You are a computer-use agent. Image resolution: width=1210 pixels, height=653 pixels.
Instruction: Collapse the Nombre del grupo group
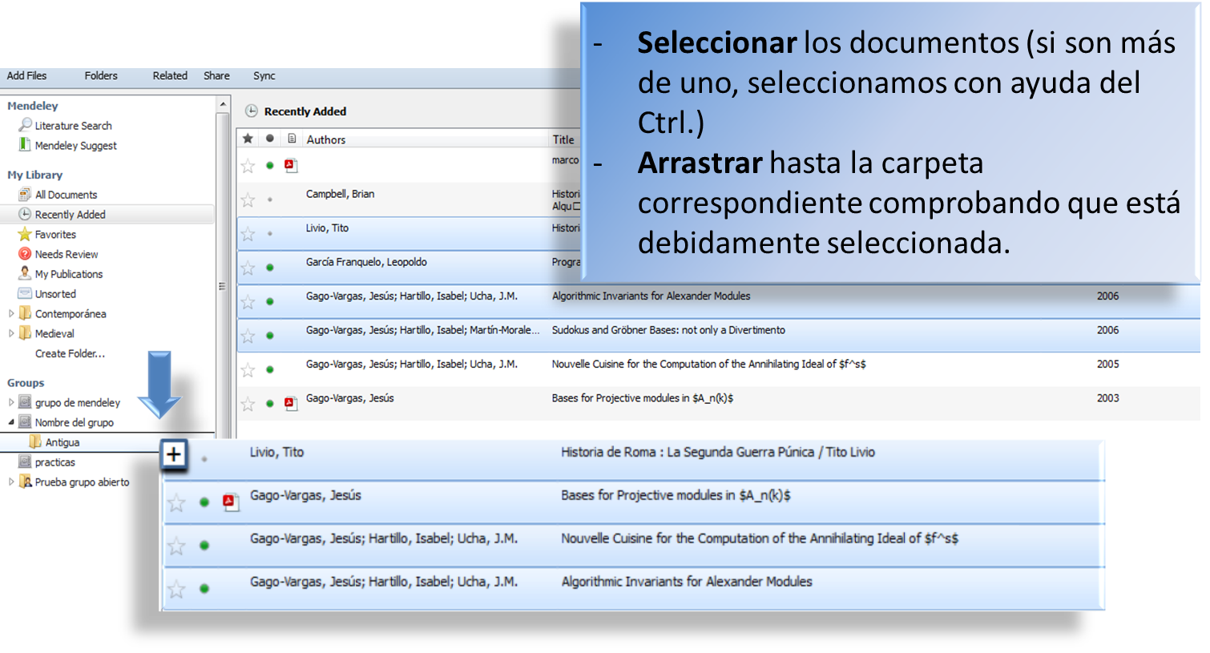(11, 422)
